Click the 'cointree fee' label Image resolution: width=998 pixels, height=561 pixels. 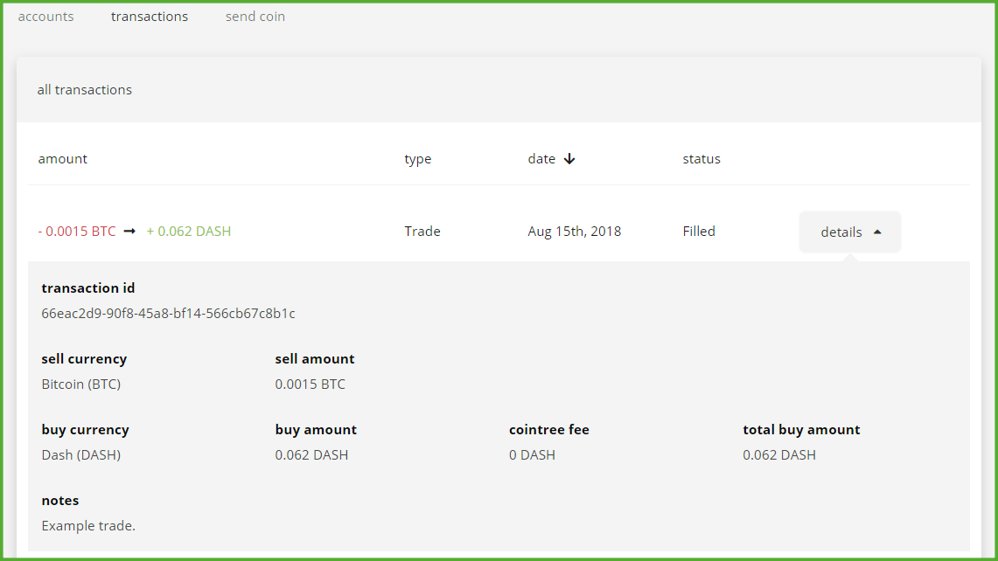click(x=548, y=430)
